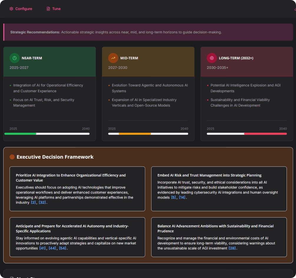The image size is (296, 278).
Task: Select the NEAR-TERM card heading
Action: point(32,58)
